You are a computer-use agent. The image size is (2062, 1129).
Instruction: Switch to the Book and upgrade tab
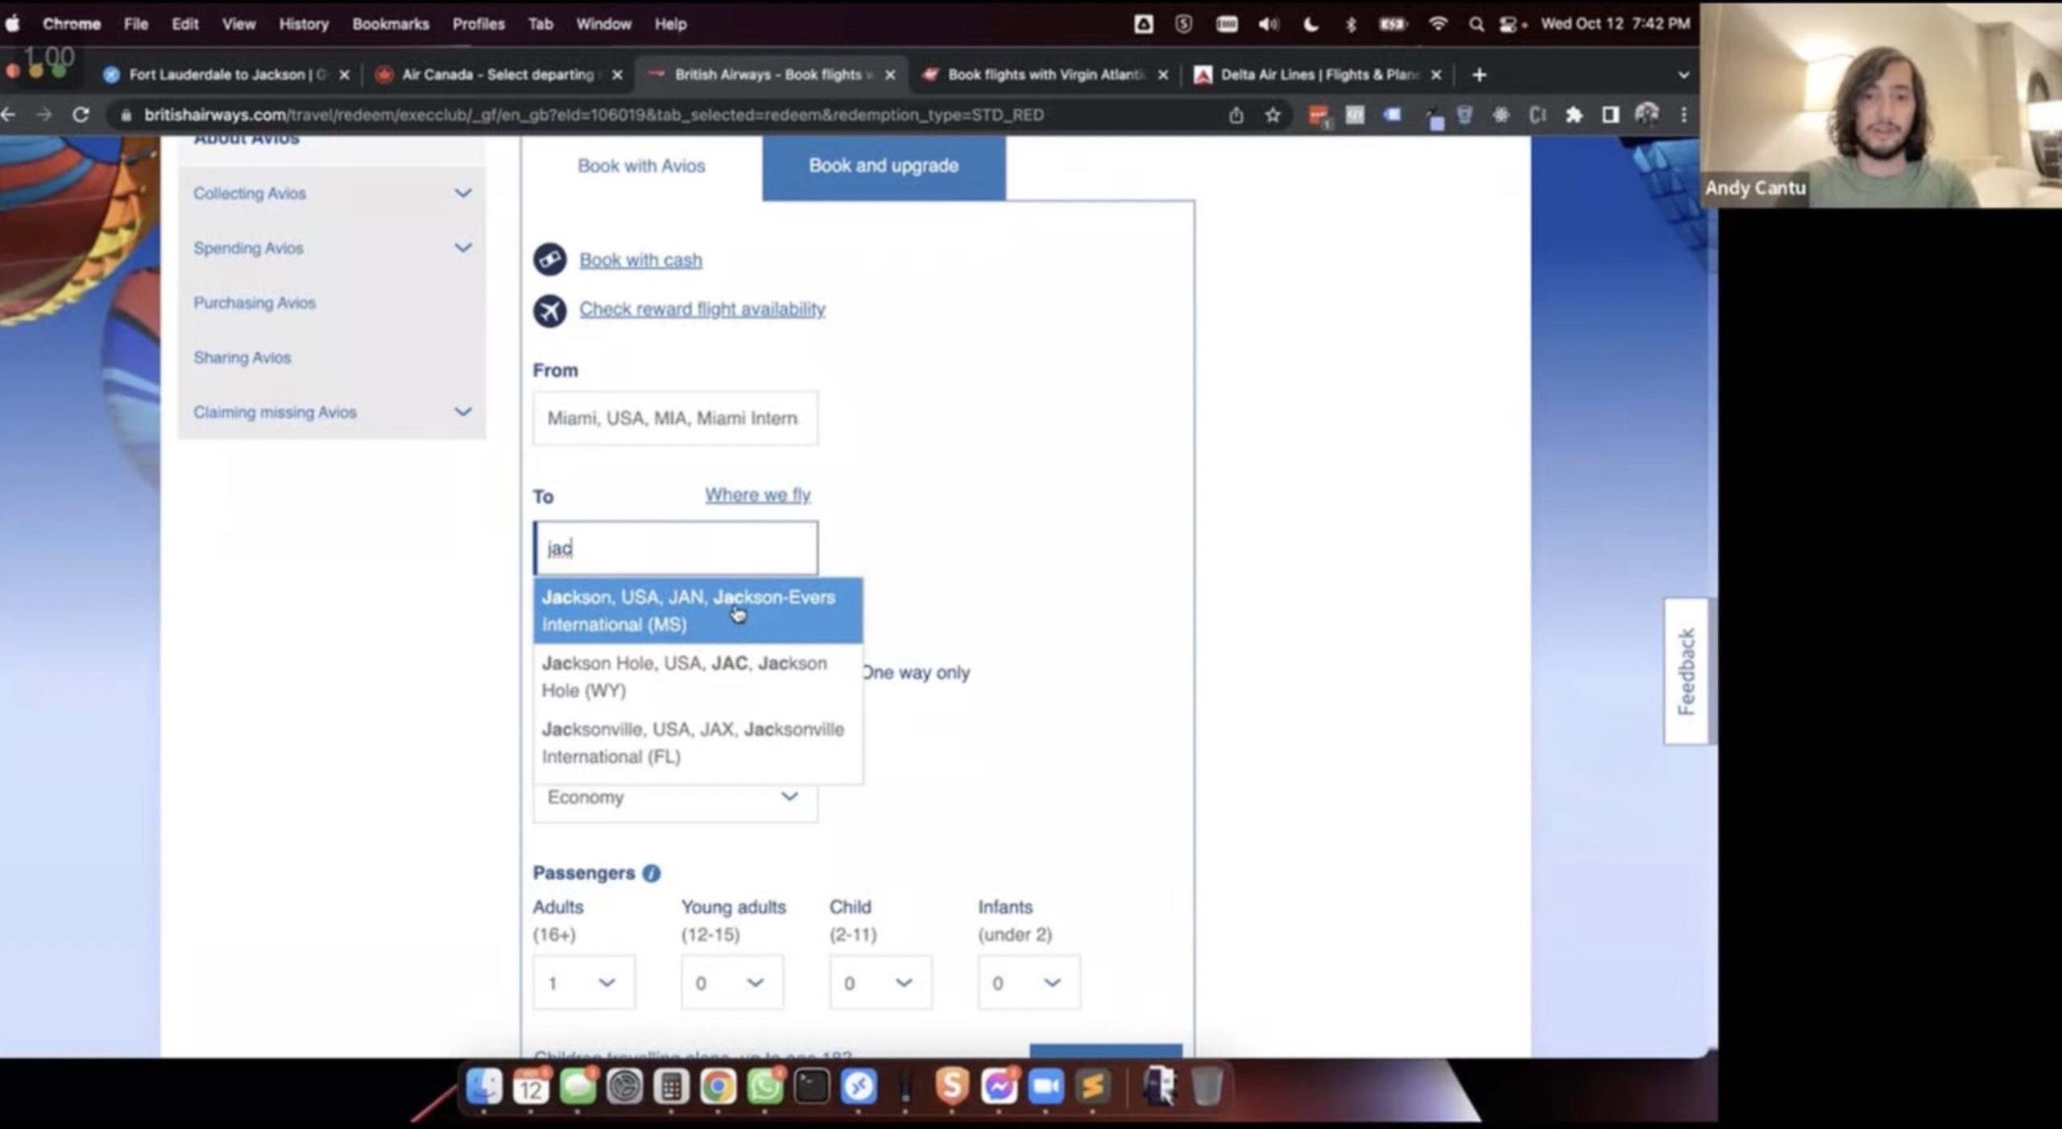click(884, 166)
